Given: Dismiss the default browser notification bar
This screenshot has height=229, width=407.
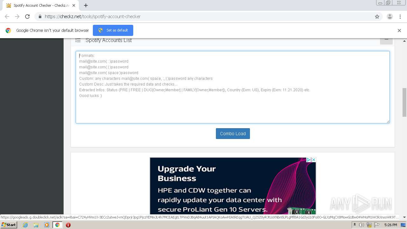Looking at the screenshot, I should pos(399,31).
